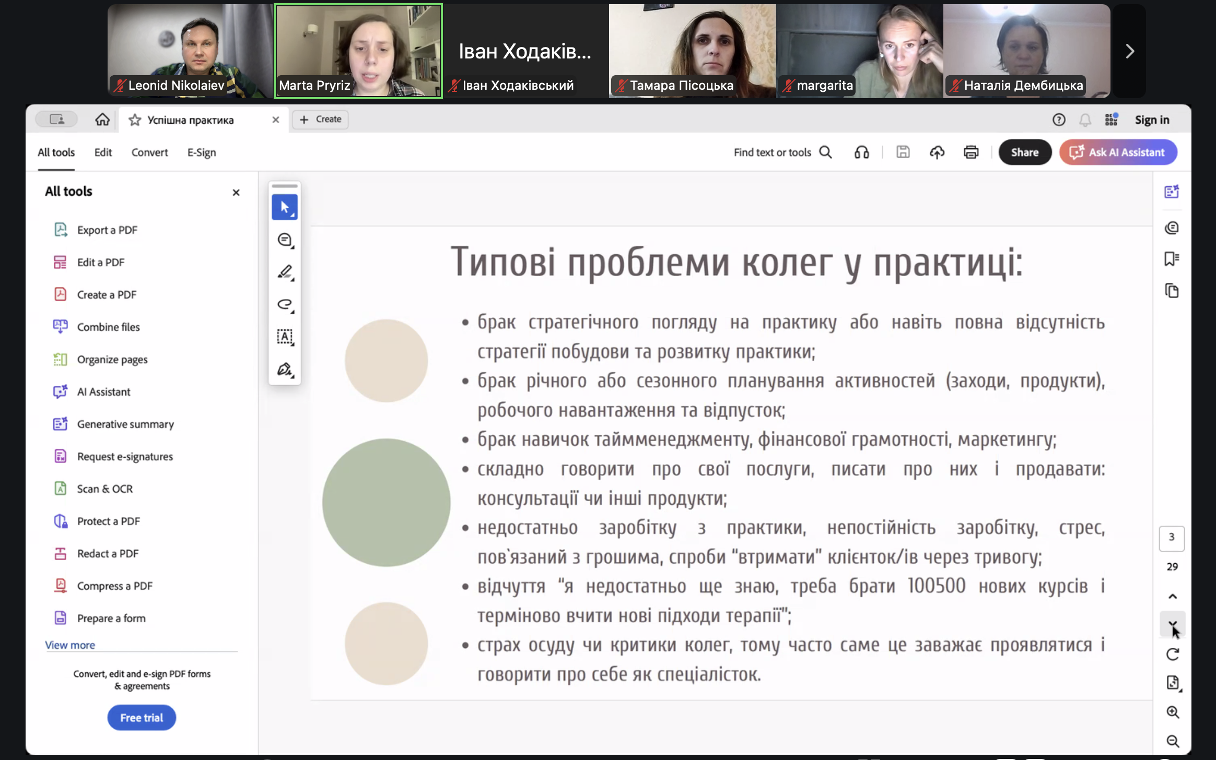The image size is (1216, 760).
Task: Go to next page chevron
Action: tap(1172, 624)
